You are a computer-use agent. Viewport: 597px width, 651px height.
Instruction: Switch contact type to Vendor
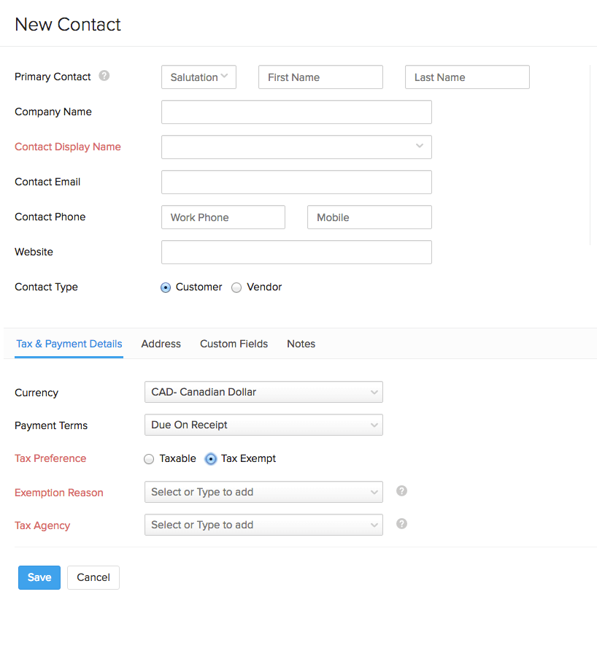pos(236,288)
